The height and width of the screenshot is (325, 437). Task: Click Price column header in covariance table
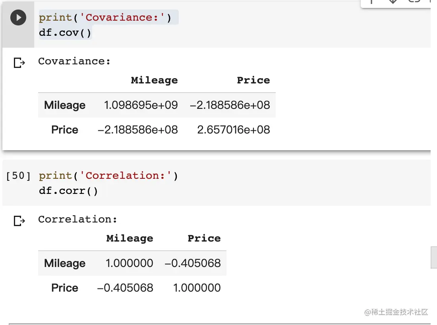point(253,80)
